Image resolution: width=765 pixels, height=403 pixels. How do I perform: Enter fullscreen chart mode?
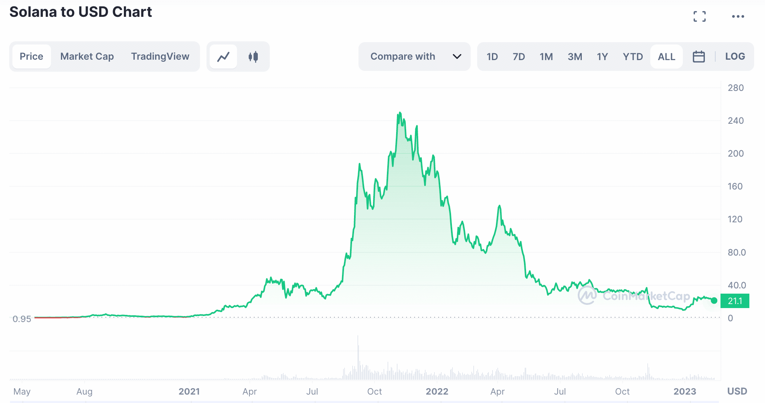coord(700,16)
